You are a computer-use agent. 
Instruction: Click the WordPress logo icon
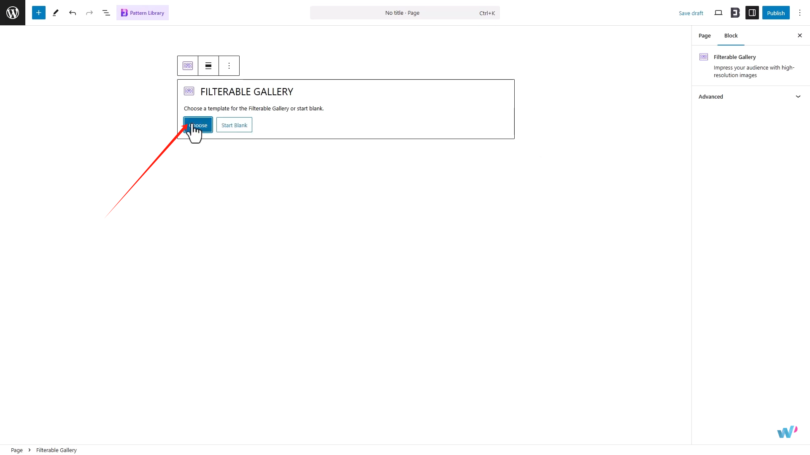point(13,13)
